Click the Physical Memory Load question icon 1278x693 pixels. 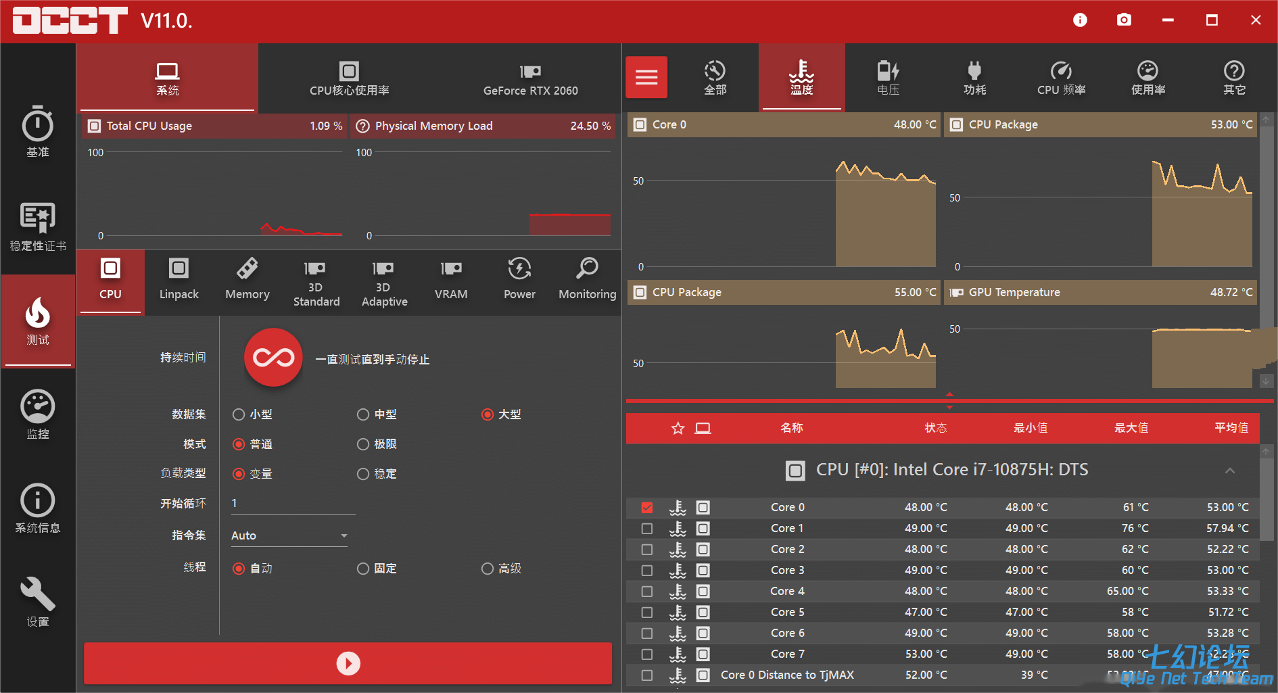(363, 126)
